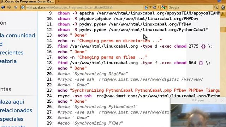Click 'chown' keyword on line 9
This screenshot has width=226, height=127.
click(x=64, y=13)
